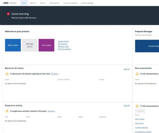Click the Add a client tile

(13, 45)
